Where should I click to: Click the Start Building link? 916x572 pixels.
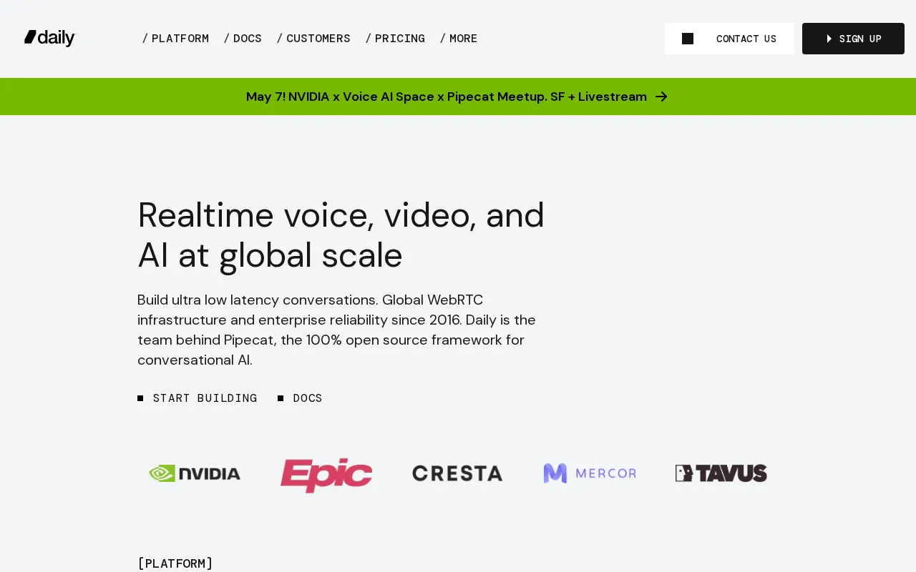pyautogui.click(x=198, y=398)
